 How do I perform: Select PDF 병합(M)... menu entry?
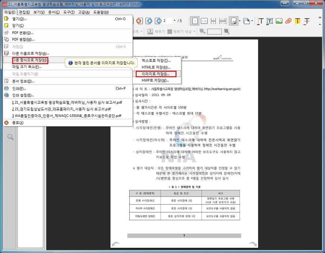click(x=68, y=39)
